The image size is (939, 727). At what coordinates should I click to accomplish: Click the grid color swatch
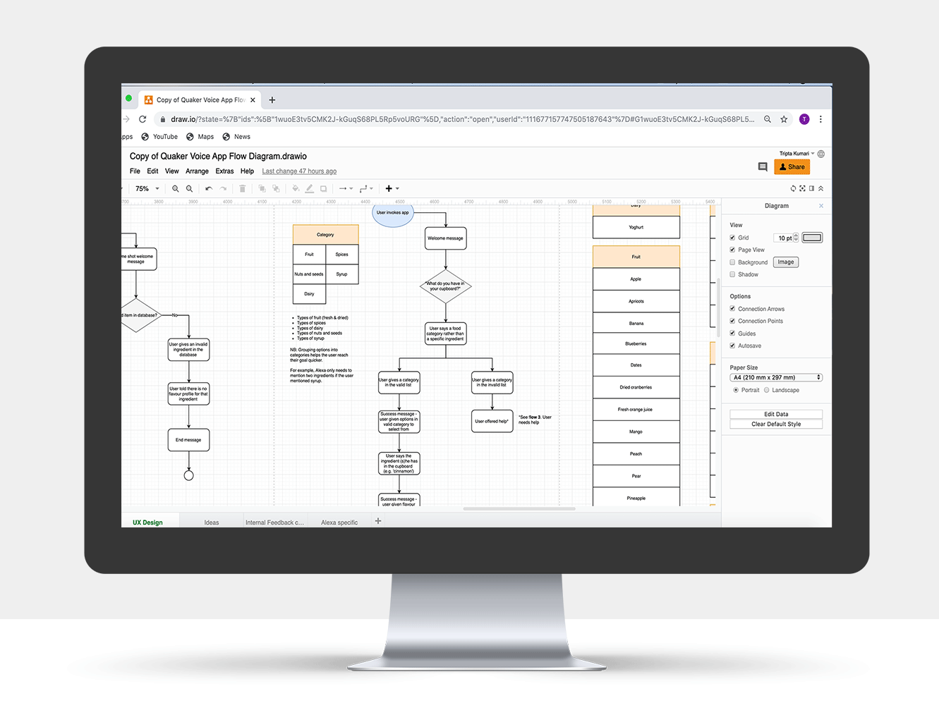[812, 238]
